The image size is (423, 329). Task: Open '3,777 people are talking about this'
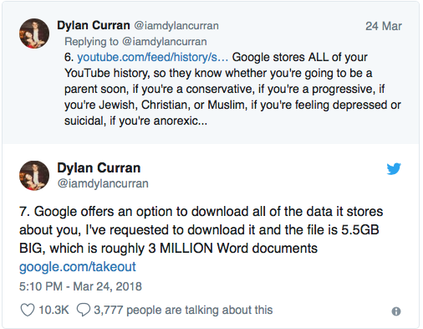(183, 310)
